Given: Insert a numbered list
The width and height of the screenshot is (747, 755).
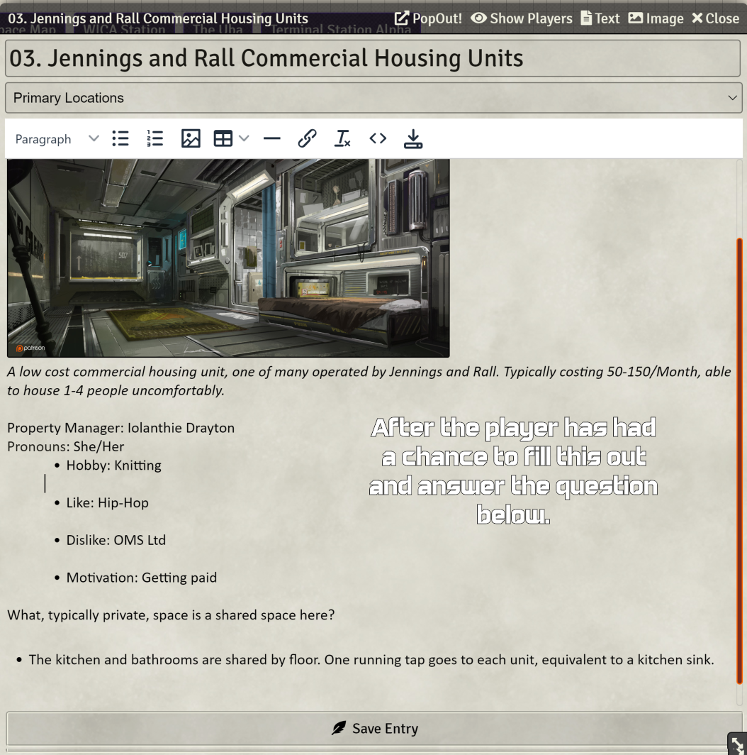Looking at the screenshot, I should coord(155,138).
